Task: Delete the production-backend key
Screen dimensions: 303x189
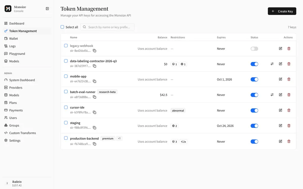Action: click(x=289, y=141)
